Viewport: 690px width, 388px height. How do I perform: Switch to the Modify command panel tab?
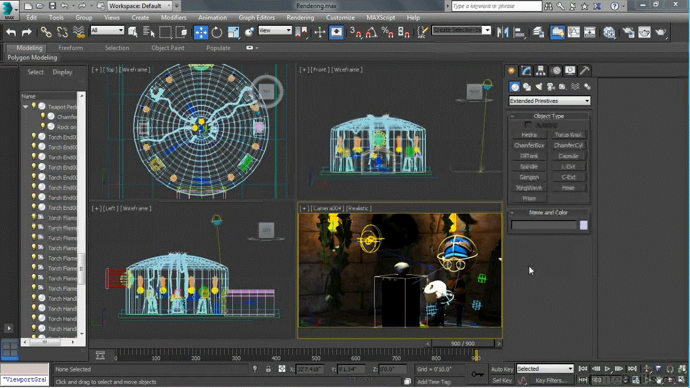(x=526, y=70)
